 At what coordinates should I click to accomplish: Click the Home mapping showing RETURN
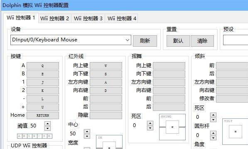(43, 115)
